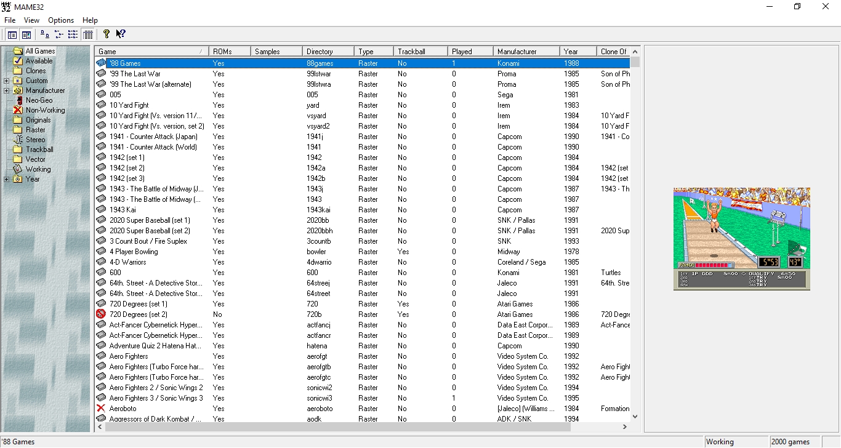Image resolution: width=841 pixels, height=448 pixels.
Task: Click the vertical scrollbar down arrow
Action: [x=635, y=417]
